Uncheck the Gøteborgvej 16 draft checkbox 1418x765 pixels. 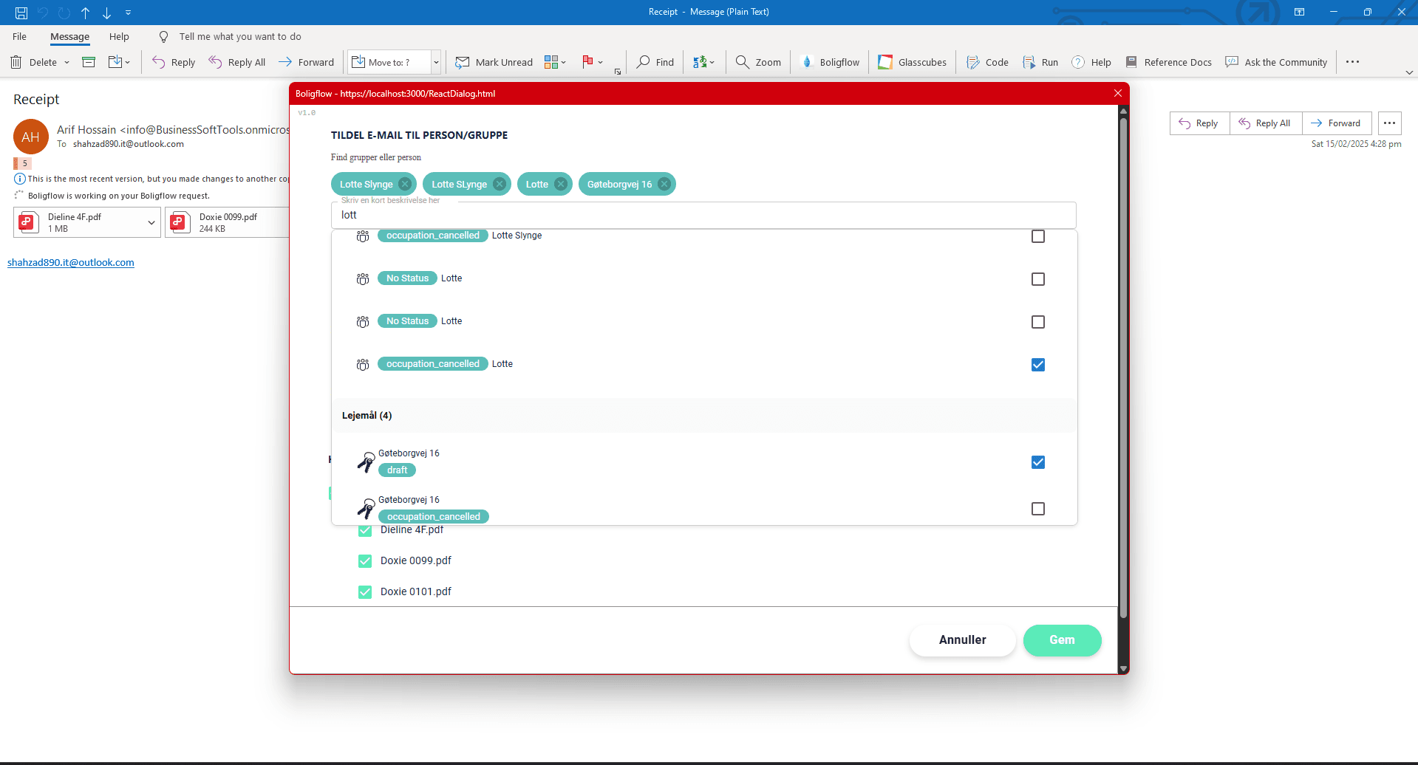[1038, 462]
